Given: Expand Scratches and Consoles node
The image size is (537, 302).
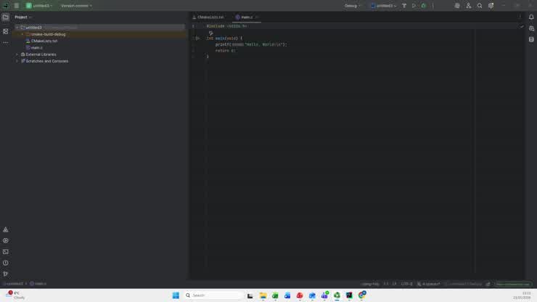Looking at the screenshot, I should [x=17, y=61].
